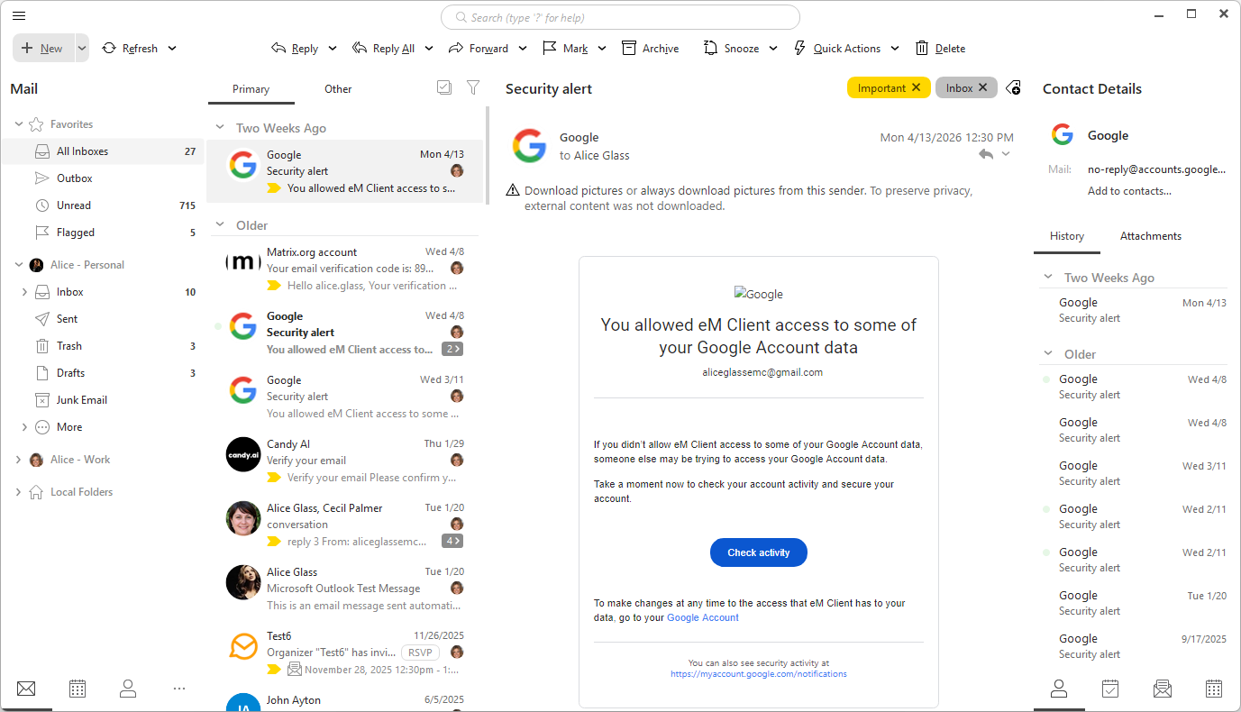Viewport: 1241px width, 712px height.
Task: Select the Outbox folder
Action: point(103,178)
